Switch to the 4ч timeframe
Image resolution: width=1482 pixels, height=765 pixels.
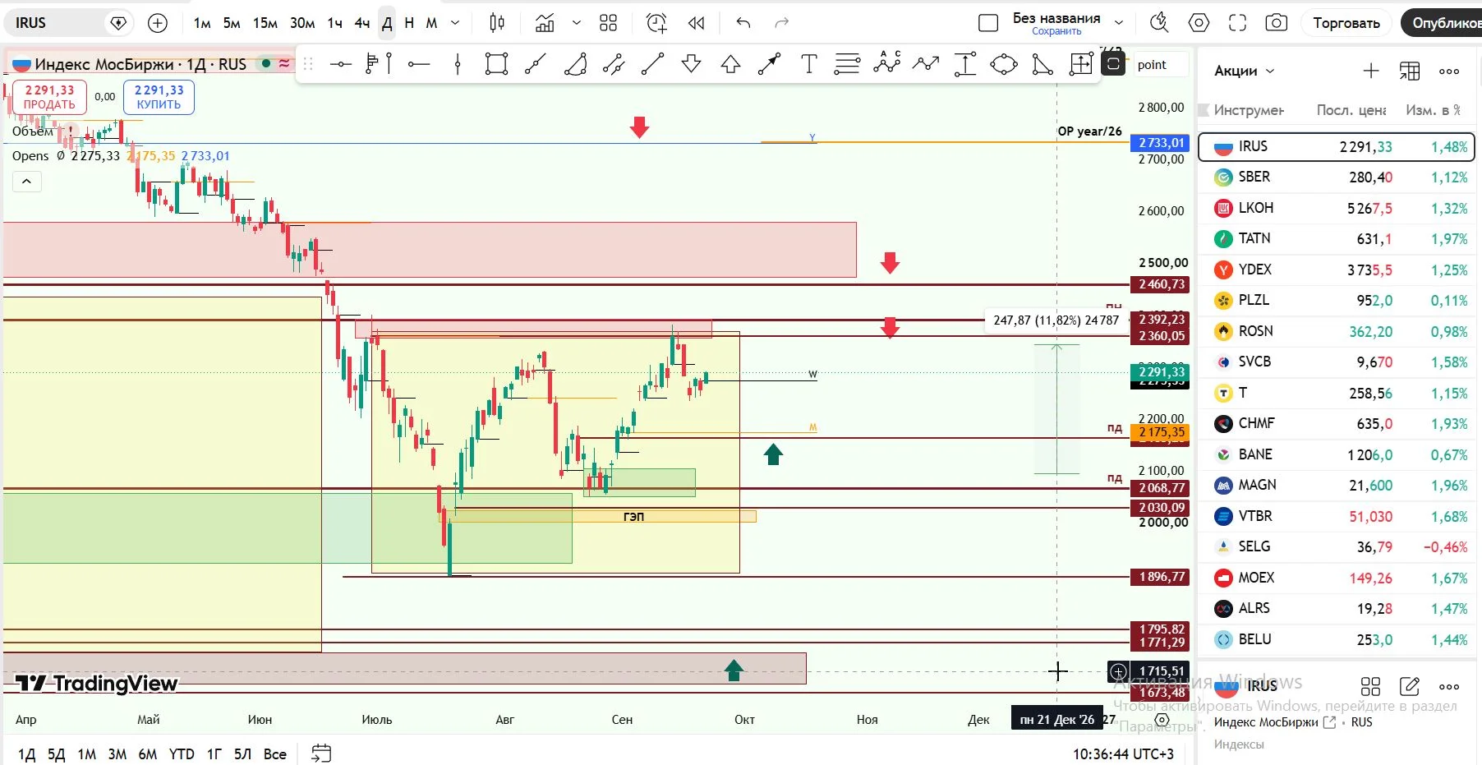362,23
